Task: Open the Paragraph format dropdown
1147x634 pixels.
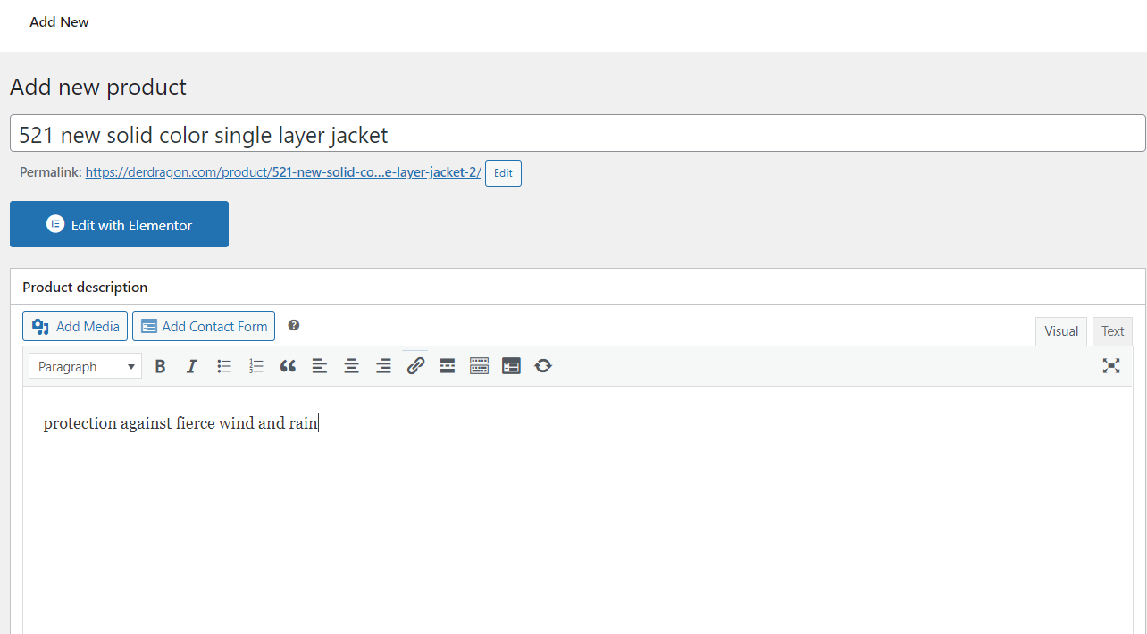Action: [x=86, y=366]
